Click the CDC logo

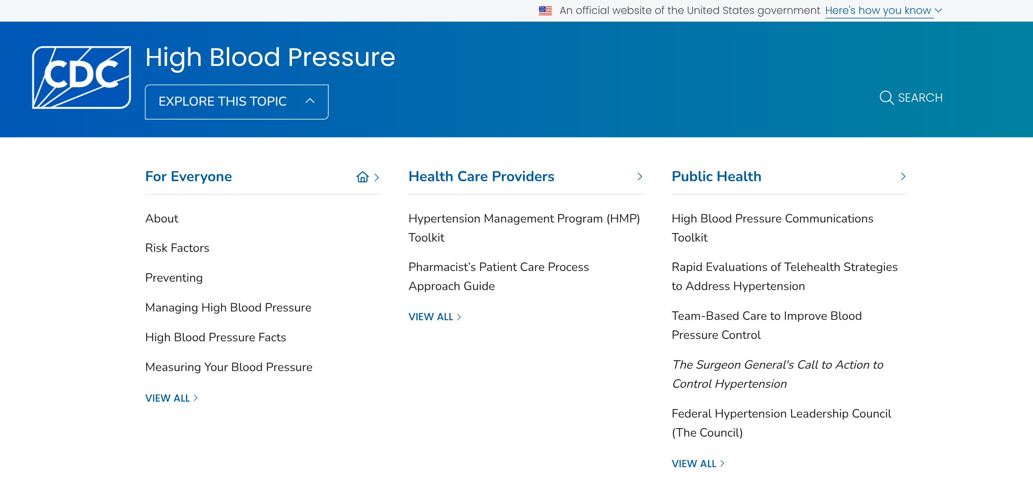click(81, 77)
